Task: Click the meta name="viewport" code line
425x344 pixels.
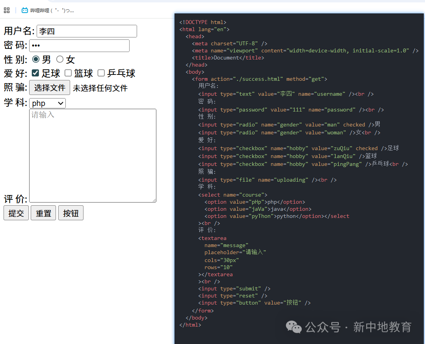Action: pos(305,51)
